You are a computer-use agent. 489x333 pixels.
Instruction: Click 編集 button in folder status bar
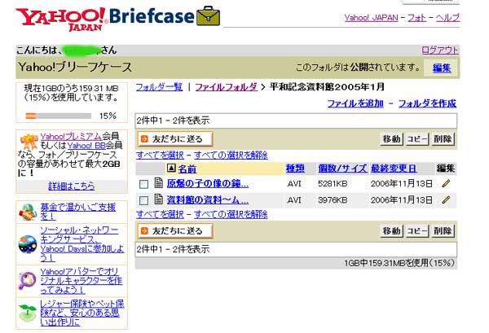(442, 68)
